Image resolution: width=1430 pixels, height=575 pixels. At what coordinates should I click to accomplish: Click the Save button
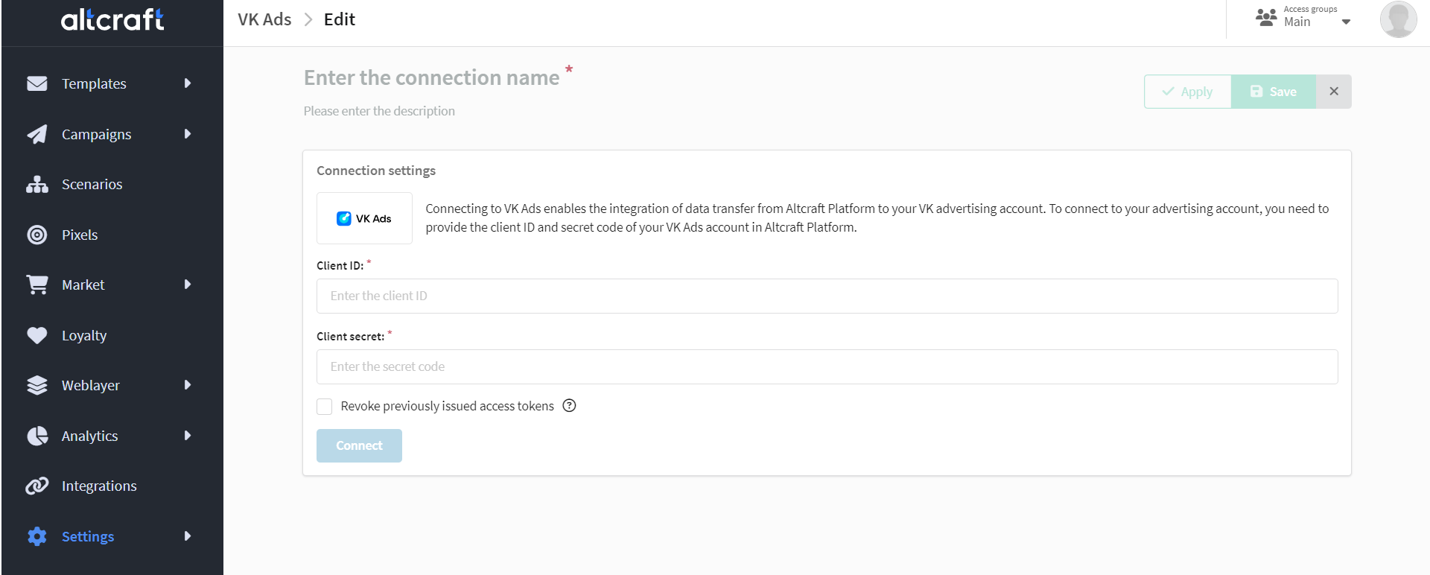point(1274,92)
